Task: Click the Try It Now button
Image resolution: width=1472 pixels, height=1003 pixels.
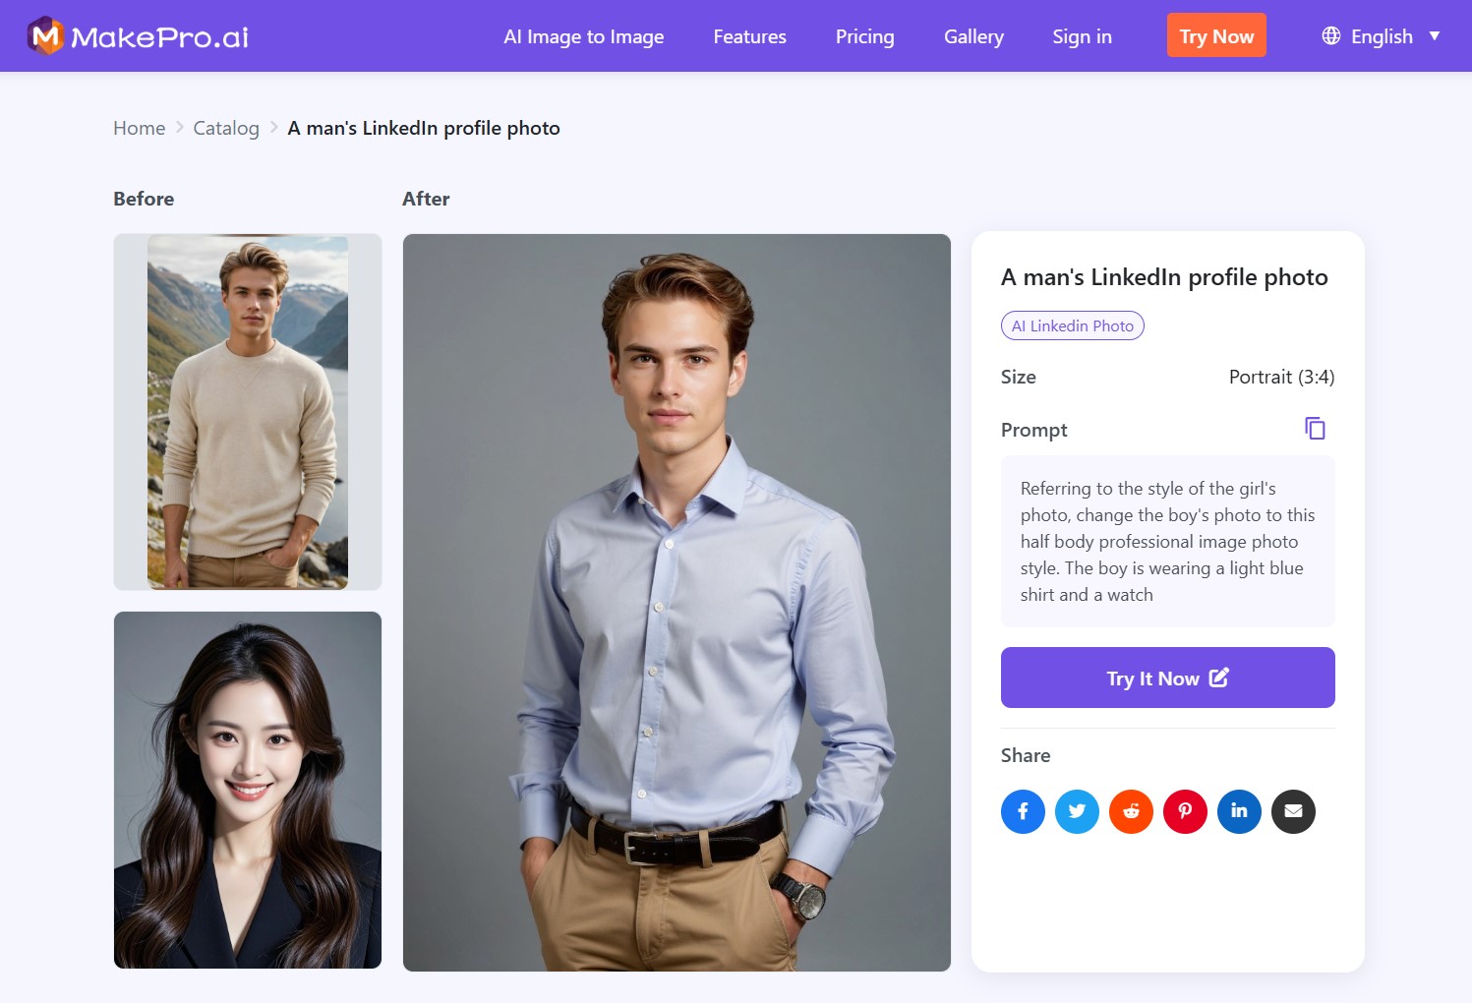Action: 1167,678
